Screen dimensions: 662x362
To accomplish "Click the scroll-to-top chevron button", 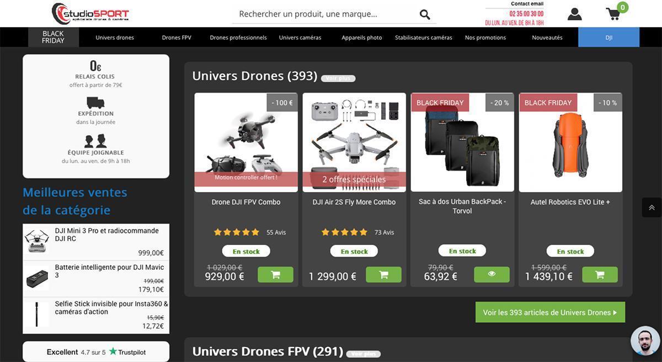I will (652, 207).
